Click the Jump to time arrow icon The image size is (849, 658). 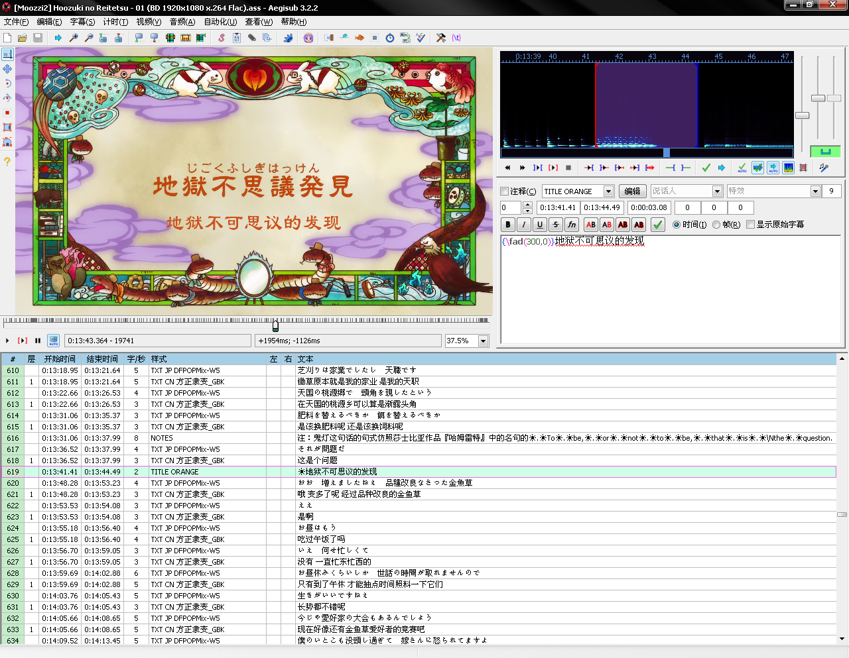tap(58, 38)
